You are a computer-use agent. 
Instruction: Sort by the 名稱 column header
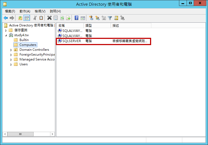coord(70,26)
